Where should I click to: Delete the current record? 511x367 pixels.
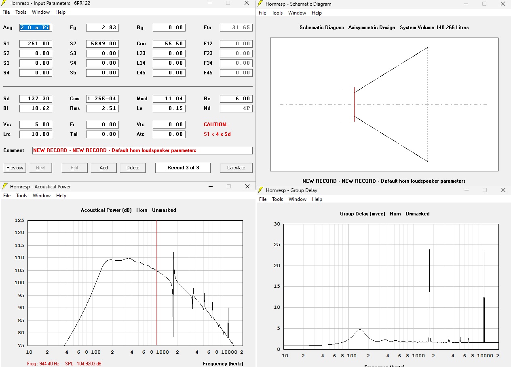[x=133, y=168]
